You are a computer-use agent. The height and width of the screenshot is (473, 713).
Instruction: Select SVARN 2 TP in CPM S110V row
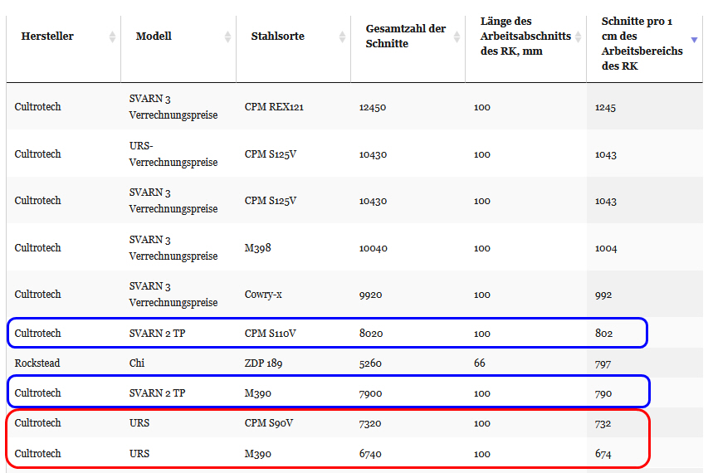[x=157, y=334]
